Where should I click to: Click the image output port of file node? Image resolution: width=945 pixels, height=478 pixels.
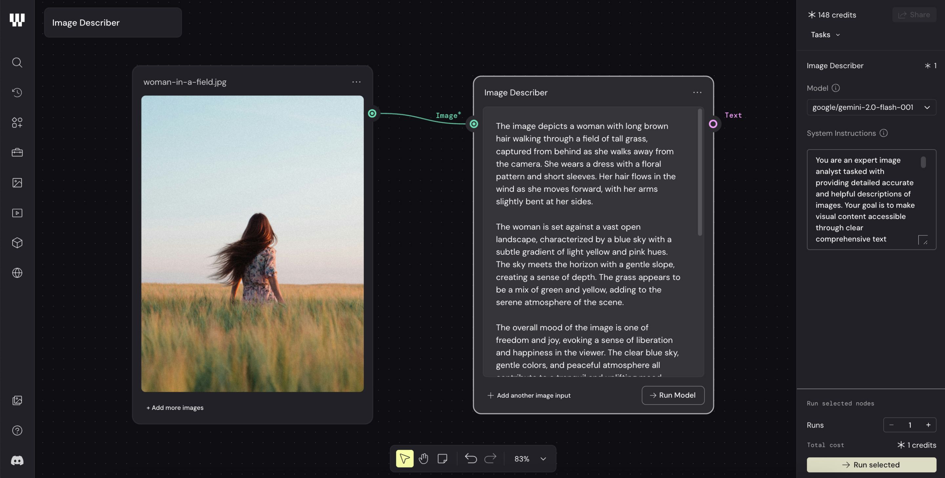(x=372, y=113)
